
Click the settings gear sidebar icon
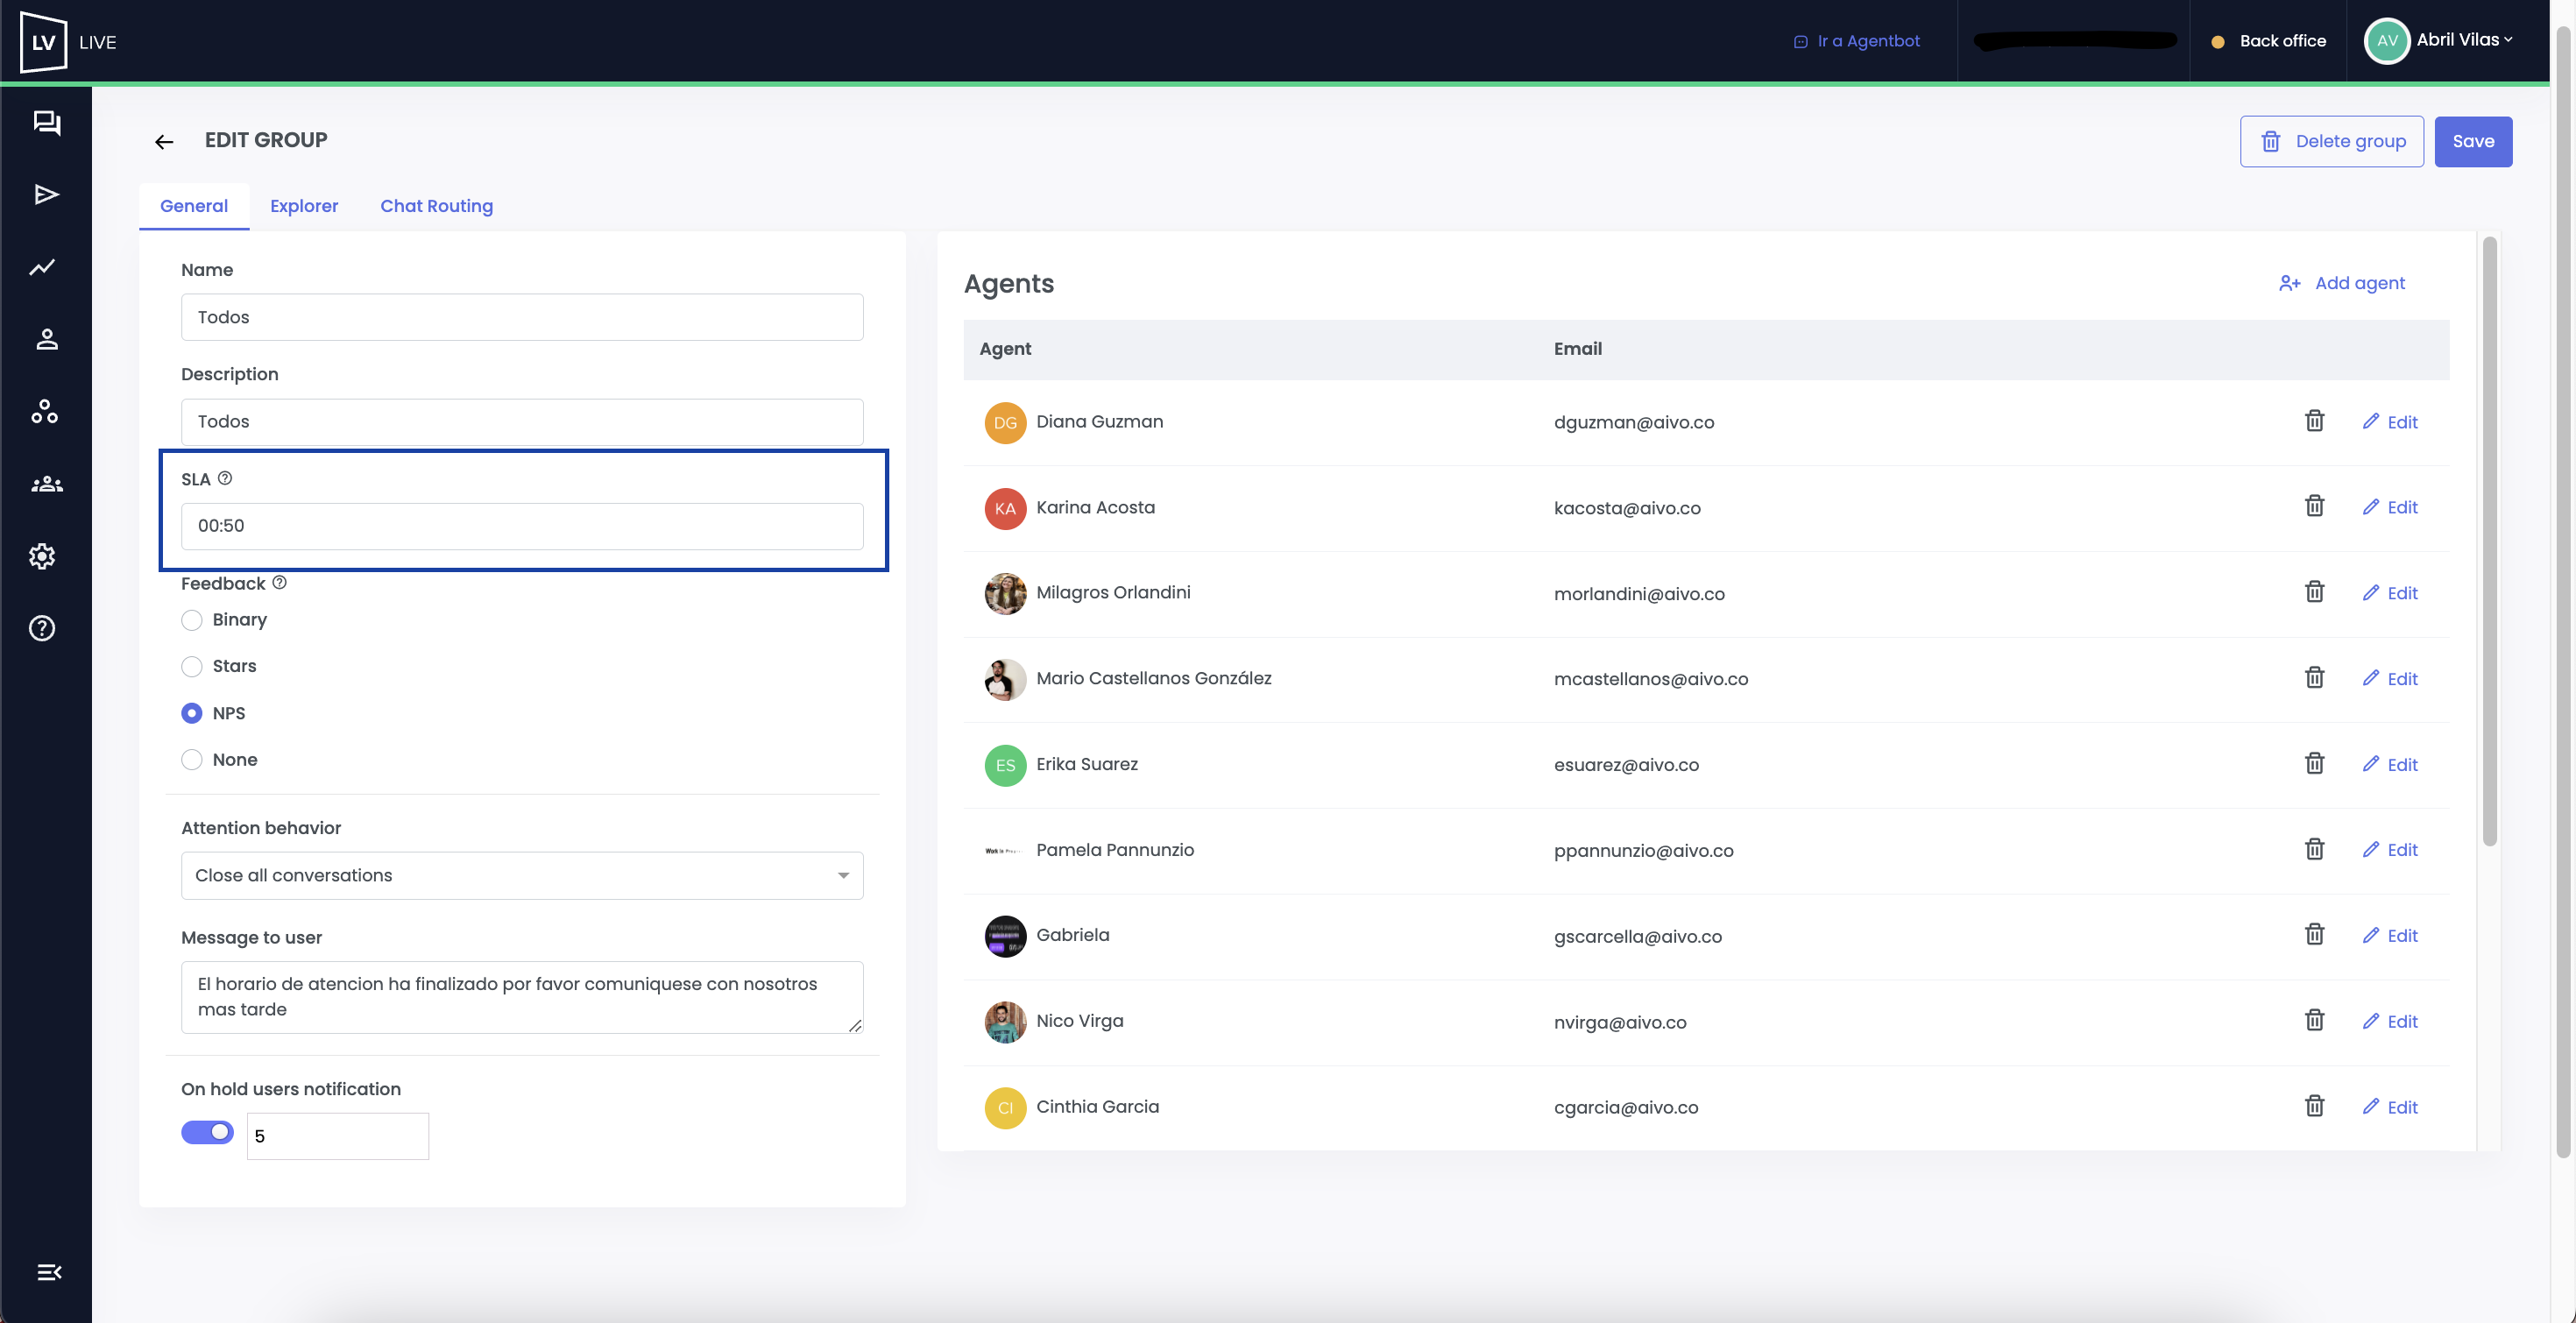(42, 556)
